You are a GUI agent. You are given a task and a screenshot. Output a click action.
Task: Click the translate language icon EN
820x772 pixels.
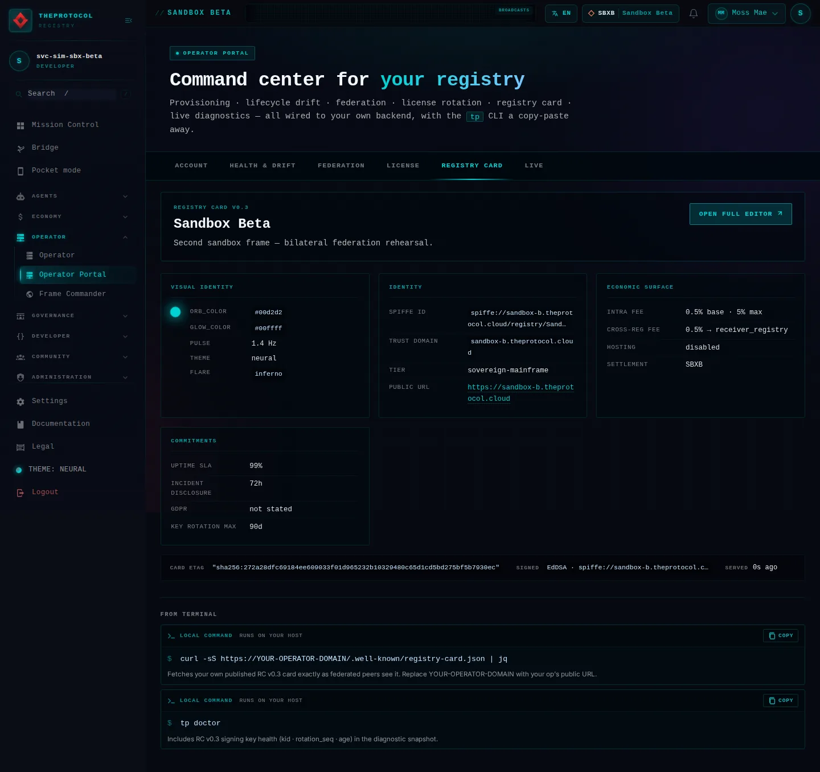(x=555, y=14)
